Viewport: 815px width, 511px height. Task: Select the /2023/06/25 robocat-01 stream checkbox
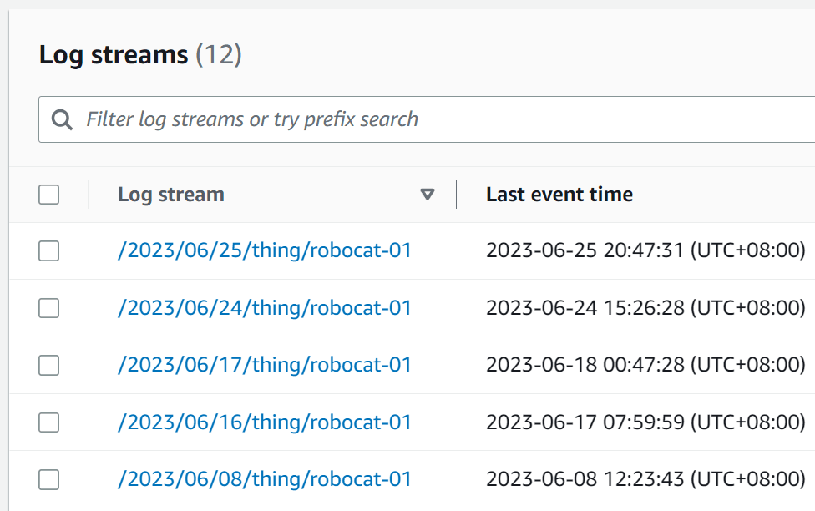49,250
